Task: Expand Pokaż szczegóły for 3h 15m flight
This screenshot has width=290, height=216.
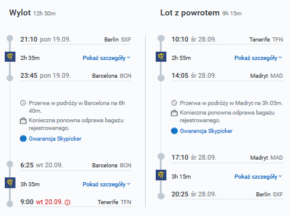Action: click(258, 177)
